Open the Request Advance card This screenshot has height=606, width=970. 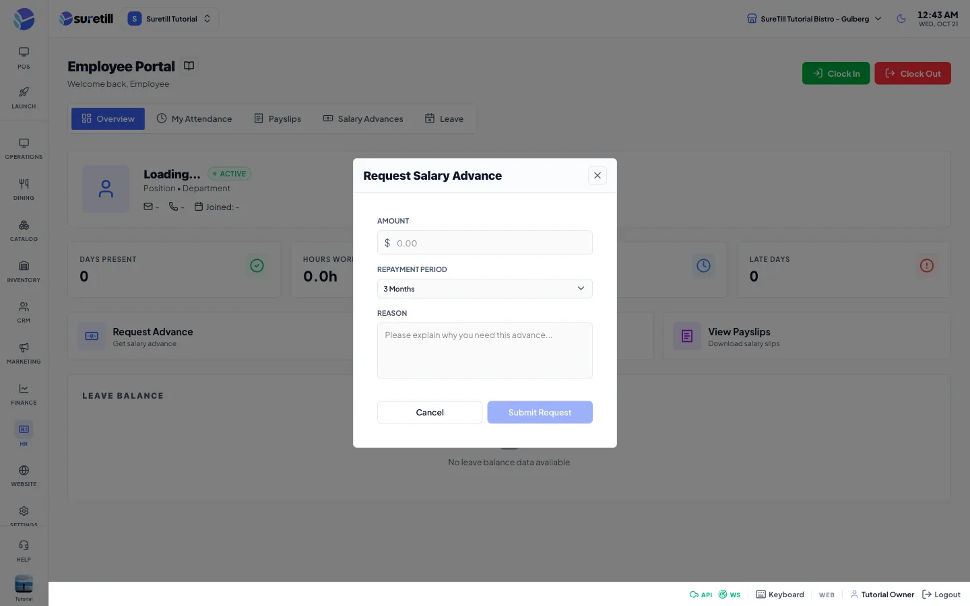pos(210,336)
